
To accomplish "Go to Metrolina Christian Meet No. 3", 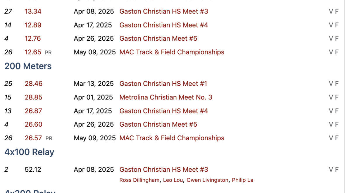I will coord(166,97).
